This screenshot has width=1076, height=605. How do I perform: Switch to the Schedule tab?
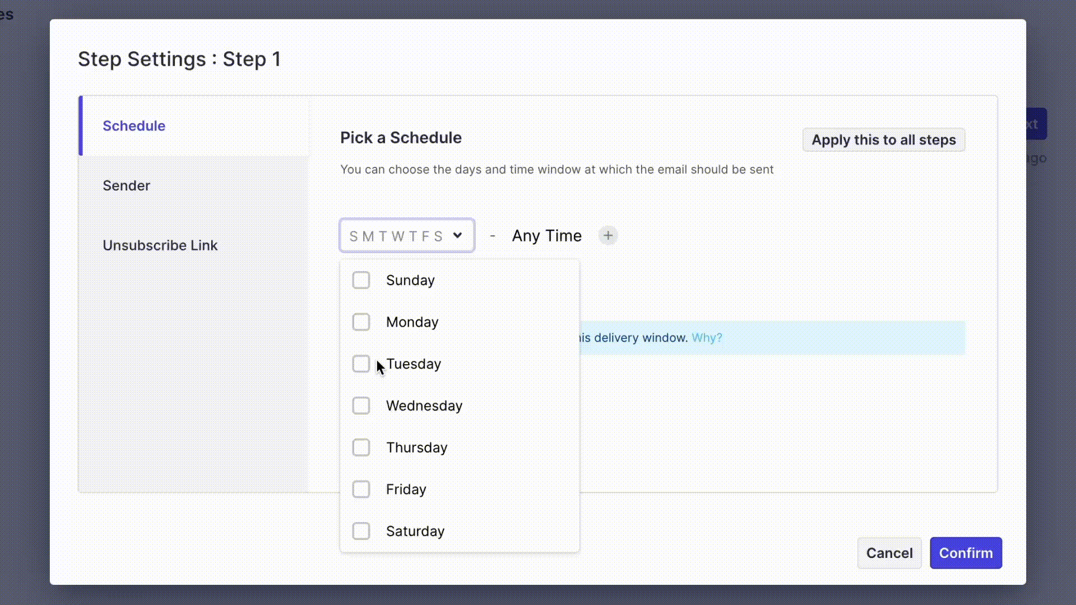click(194, 126)
